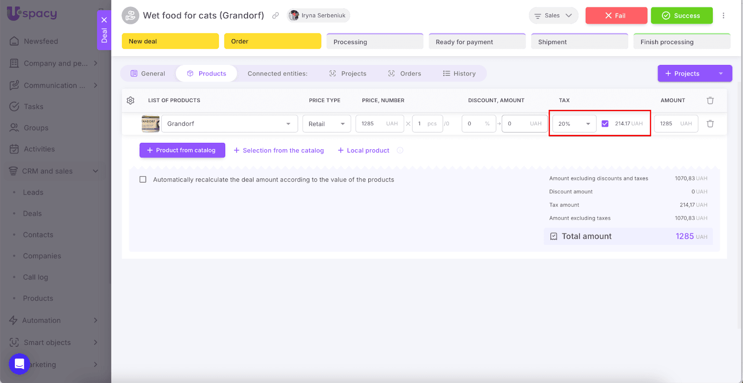
Task: Open the three-dot more options menu
Action: 723,16
